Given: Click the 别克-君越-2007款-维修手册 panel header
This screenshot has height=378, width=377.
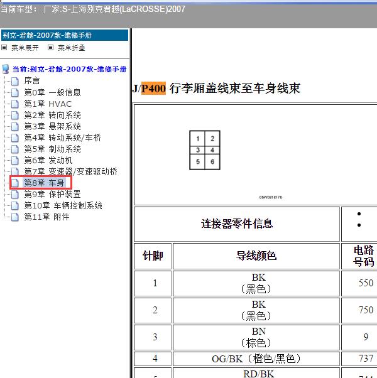Looking at the screenshot, I should click(65, 35).
